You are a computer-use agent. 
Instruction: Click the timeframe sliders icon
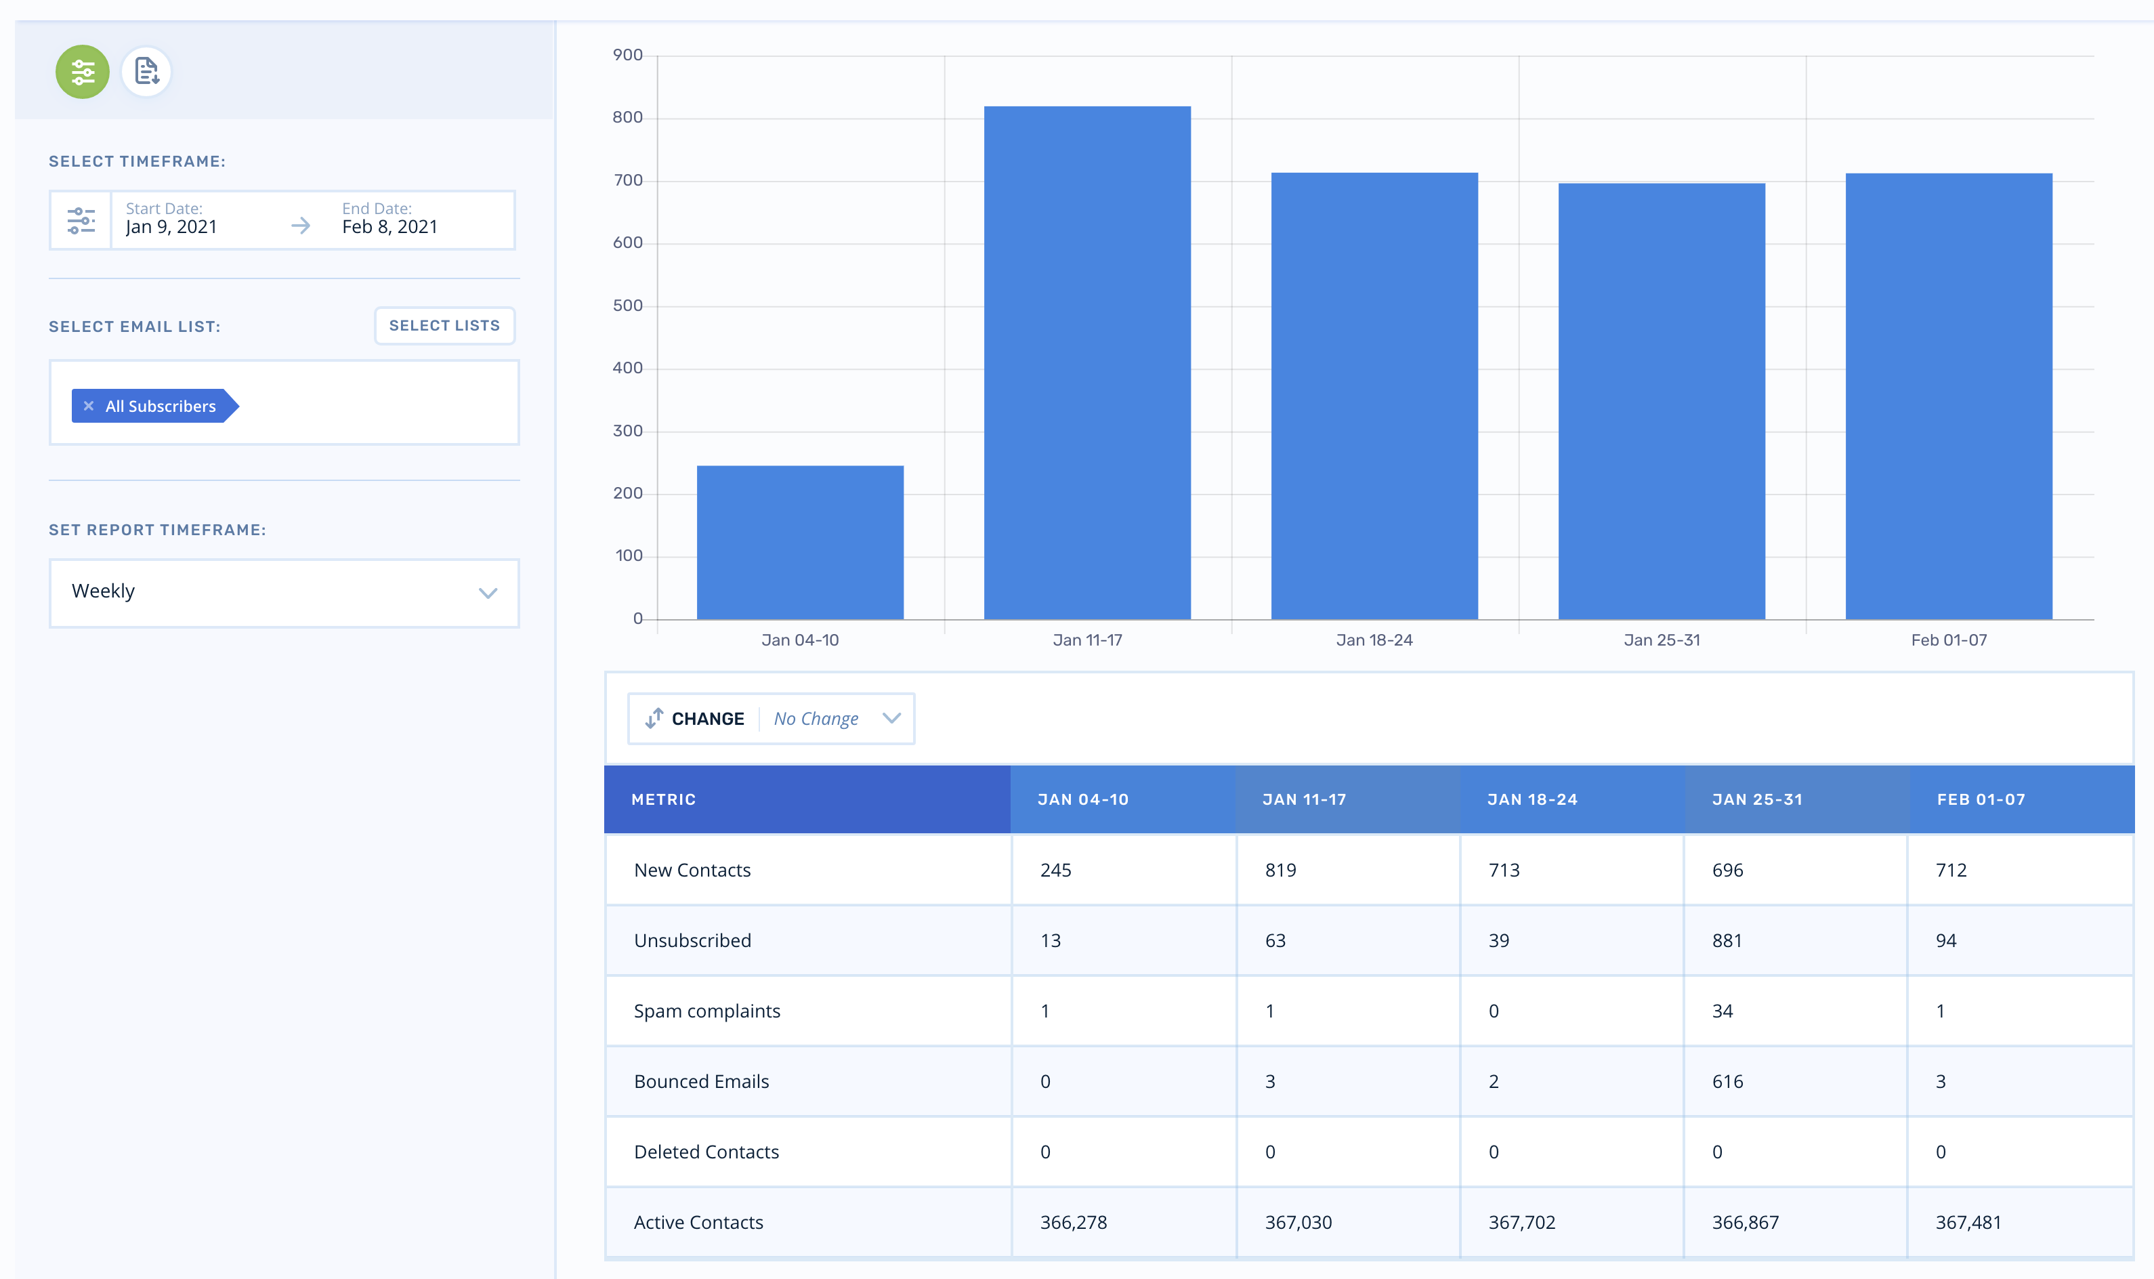tap(81, 221)
